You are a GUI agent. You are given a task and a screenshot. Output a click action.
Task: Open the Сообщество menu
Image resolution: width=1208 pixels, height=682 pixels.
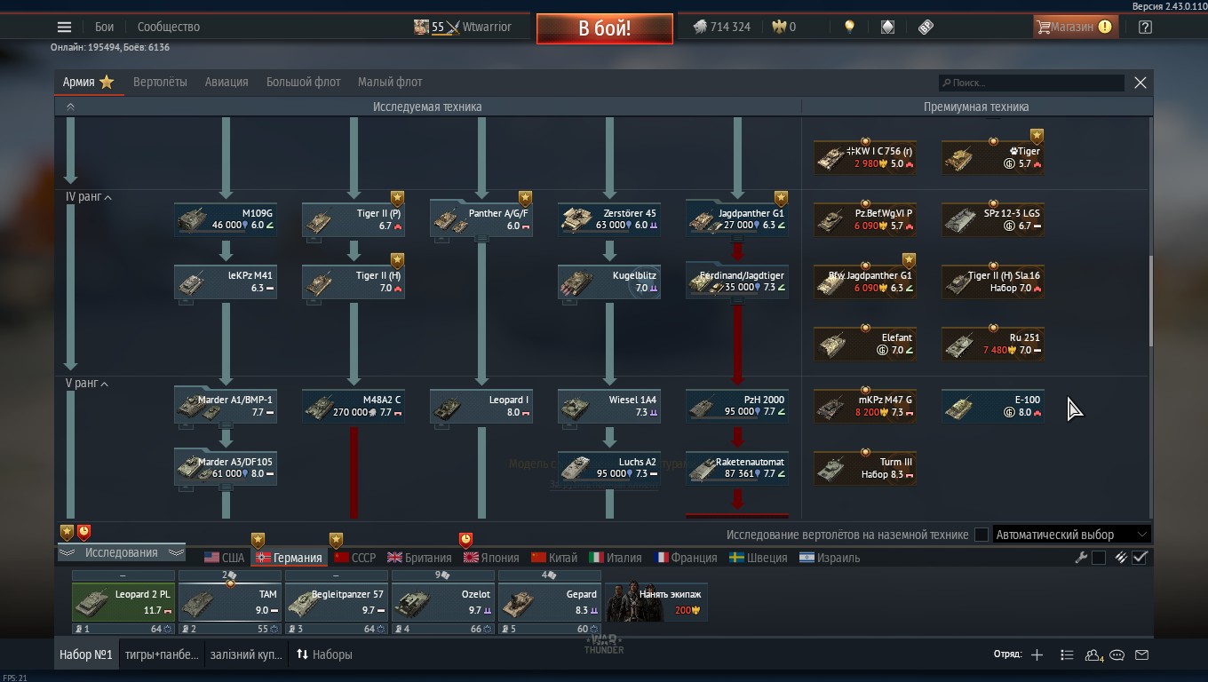(x=169, y=27)
